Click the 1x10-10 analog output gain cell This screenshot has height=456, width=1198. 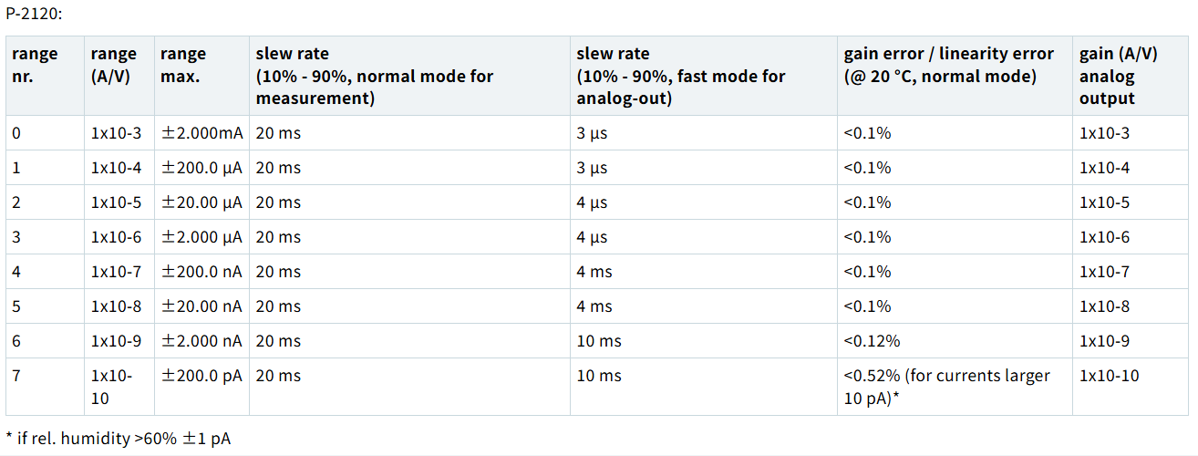pyautogui.click(x=1110, y=376)
